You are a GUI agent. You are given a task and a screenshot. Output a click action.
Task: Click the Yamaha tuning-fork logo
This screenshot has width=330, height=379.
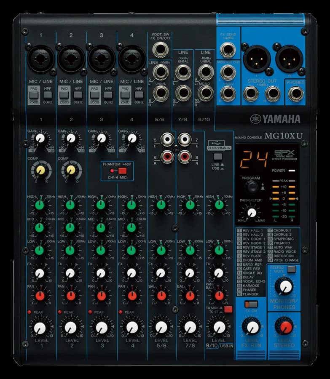(x=255, y=119)
